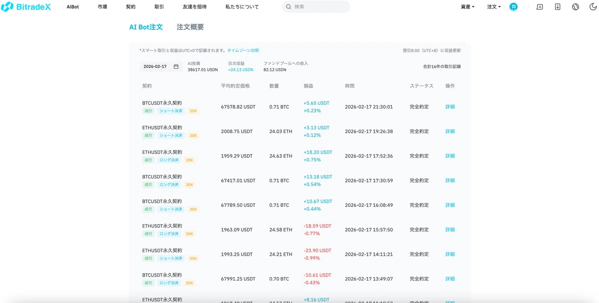Viewport: 599px width, 303px height.
Task: Click price 67991.25 USDT
Action: 238,279
